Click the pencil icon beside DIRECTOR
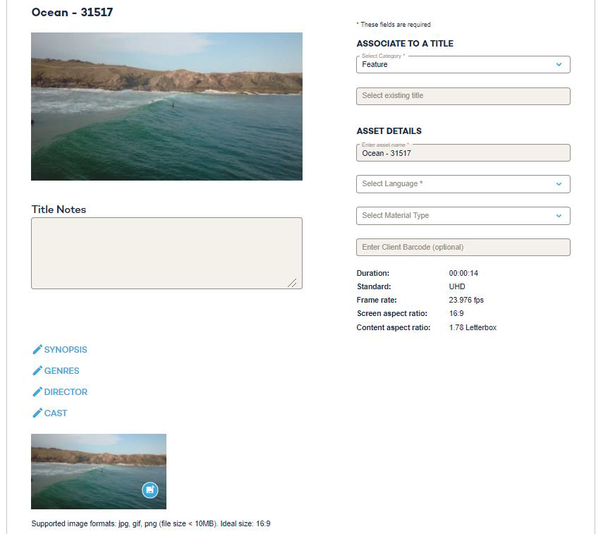 [x=37, y=392]
